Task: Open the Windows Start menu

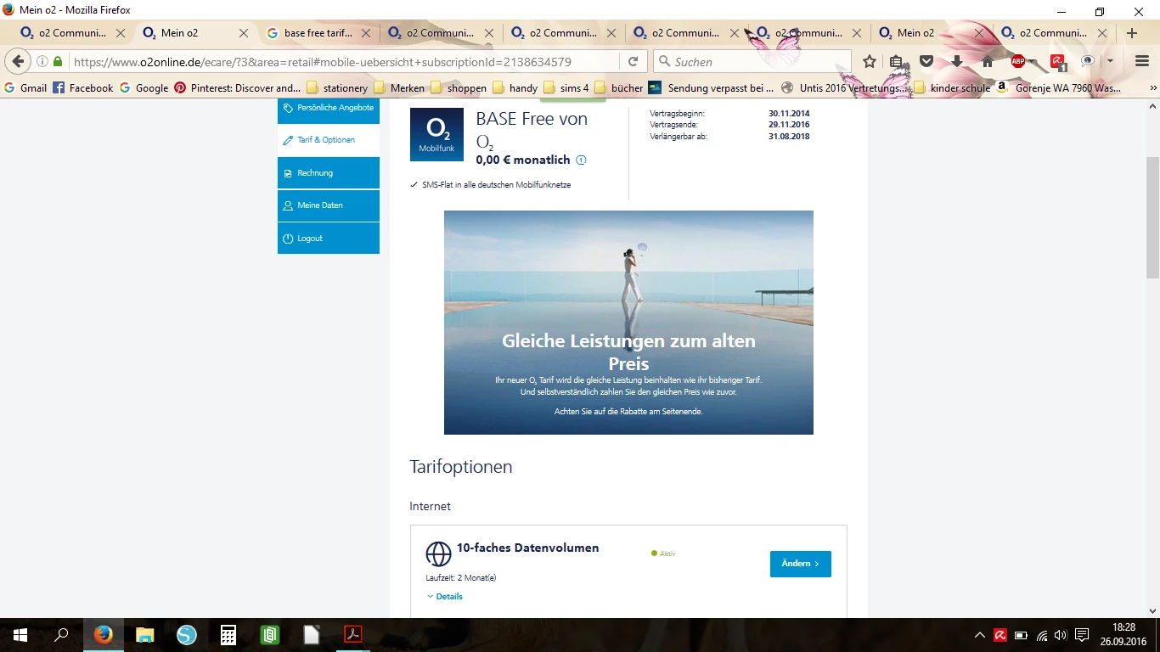Action: tap(20, 635)
